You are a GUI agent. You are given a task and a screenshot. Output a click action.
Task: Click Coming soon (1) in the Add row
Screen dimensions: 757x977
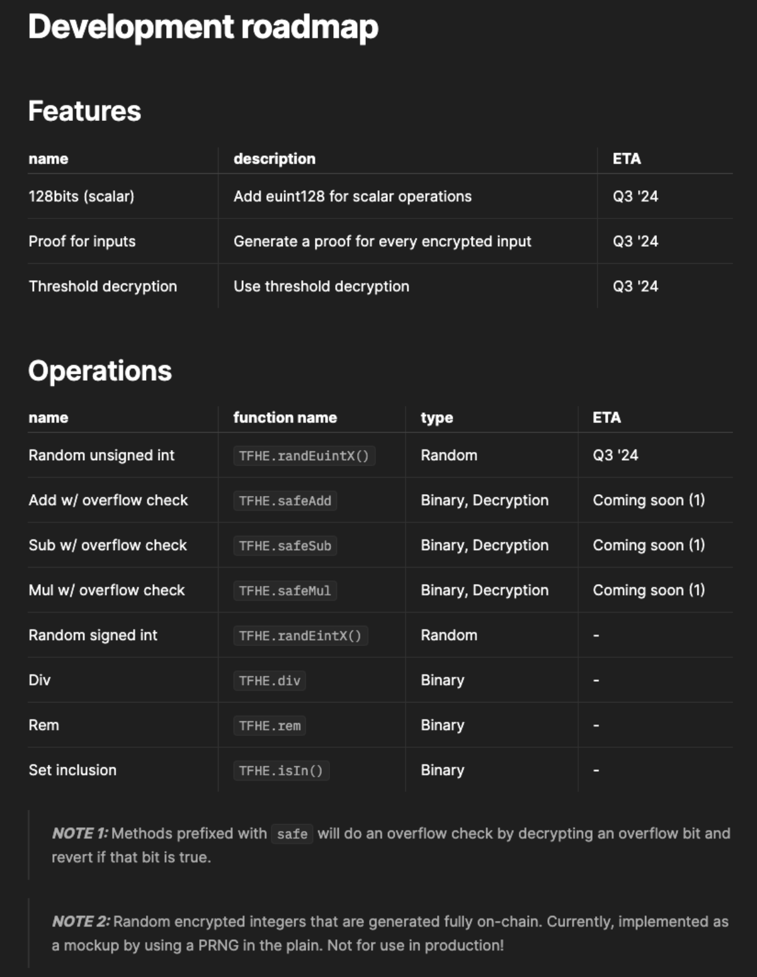pos(649,500)
